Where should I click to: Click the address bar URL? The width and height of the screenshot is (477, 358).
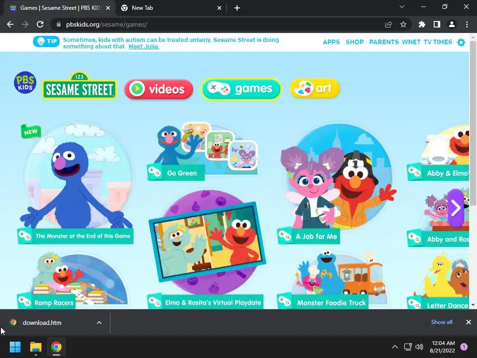[107, 24]
